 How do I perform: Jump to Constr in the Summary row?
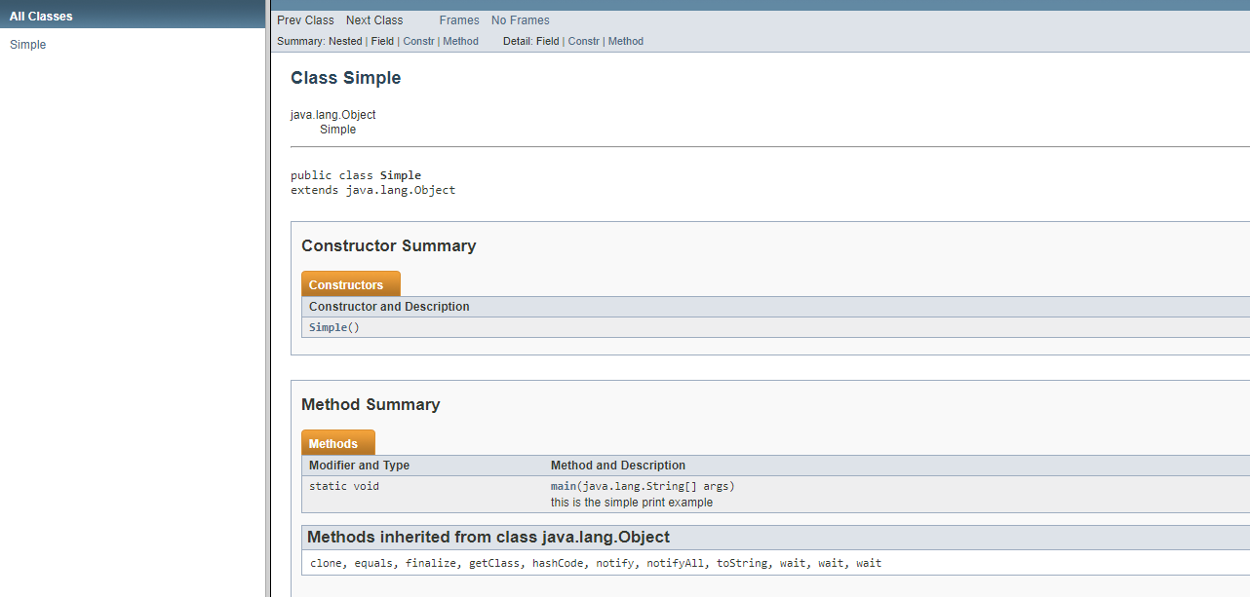[418, 42]
